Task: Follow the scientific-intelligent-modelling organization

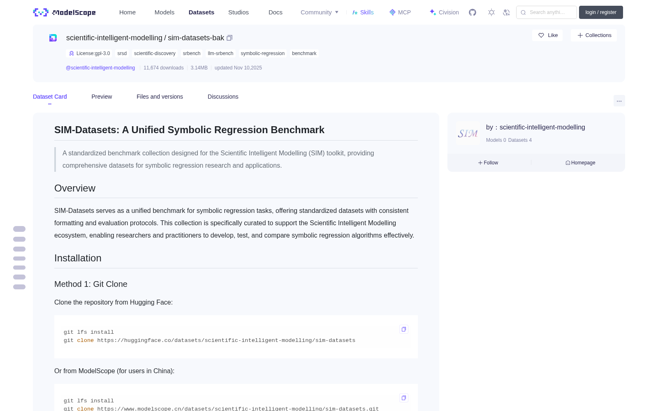Action: pyautogui.click(x=488, y=163)
